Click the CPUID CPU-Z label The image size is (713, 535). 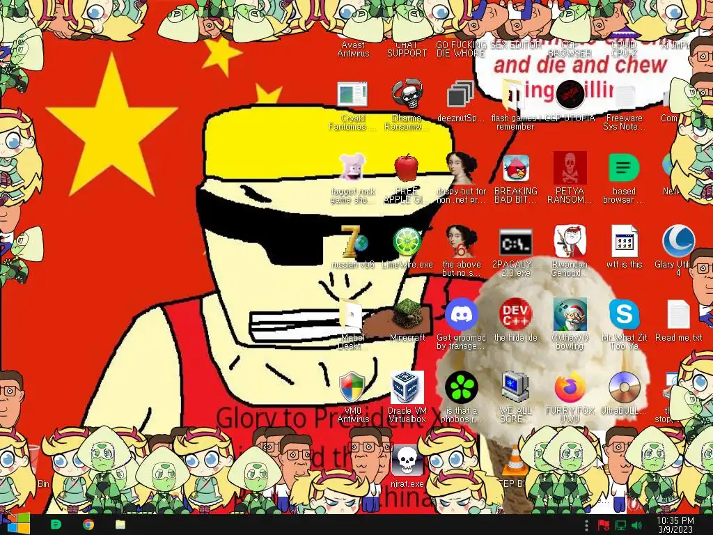tap(624, 49)
